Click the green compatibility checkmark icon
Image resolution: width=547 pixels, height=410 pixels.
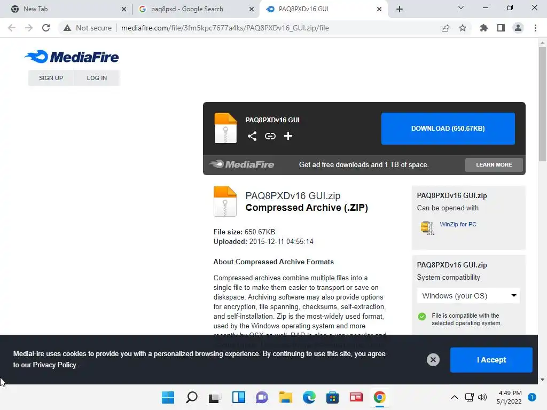pos(422,317)
